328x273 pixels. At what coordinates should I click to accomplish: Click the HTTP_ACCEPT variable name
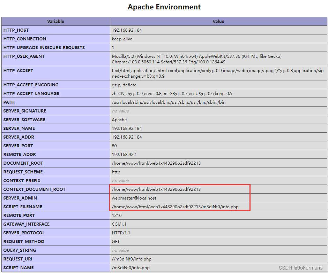pyautogui.click(x=18, y=71)
